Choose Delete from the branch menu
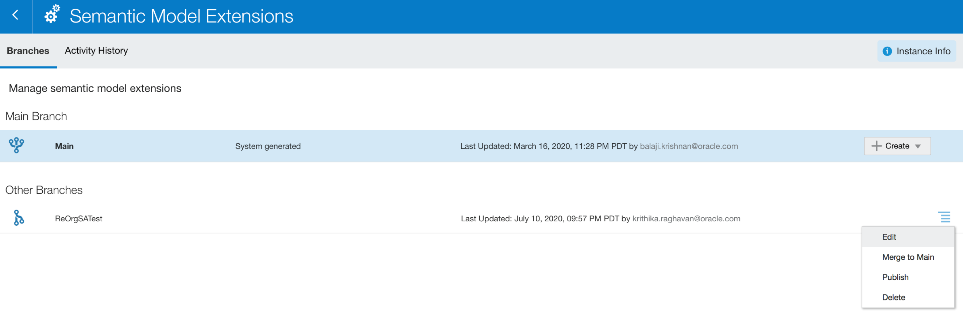 click(x=893, y=298)
